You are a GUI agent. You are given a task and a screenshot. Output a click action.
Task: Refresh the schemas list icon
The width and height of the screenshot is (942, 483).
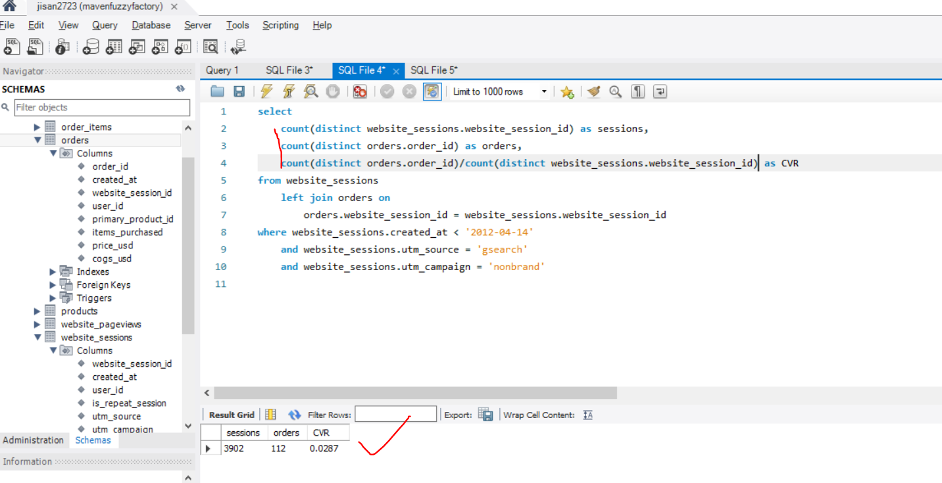[x=180, y=89]
